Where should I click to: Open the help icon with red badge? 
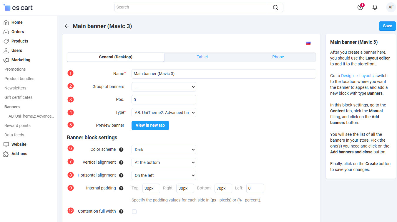coord(360,7)
